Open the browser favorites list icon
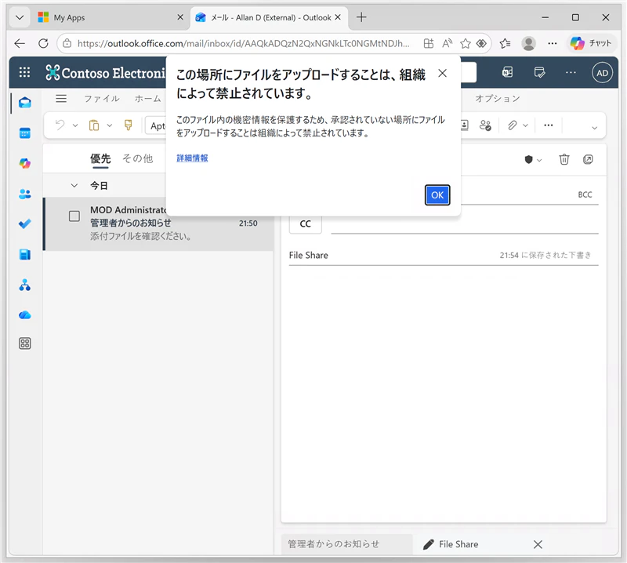Screen dimensions: 627x563 click(505, 43)
